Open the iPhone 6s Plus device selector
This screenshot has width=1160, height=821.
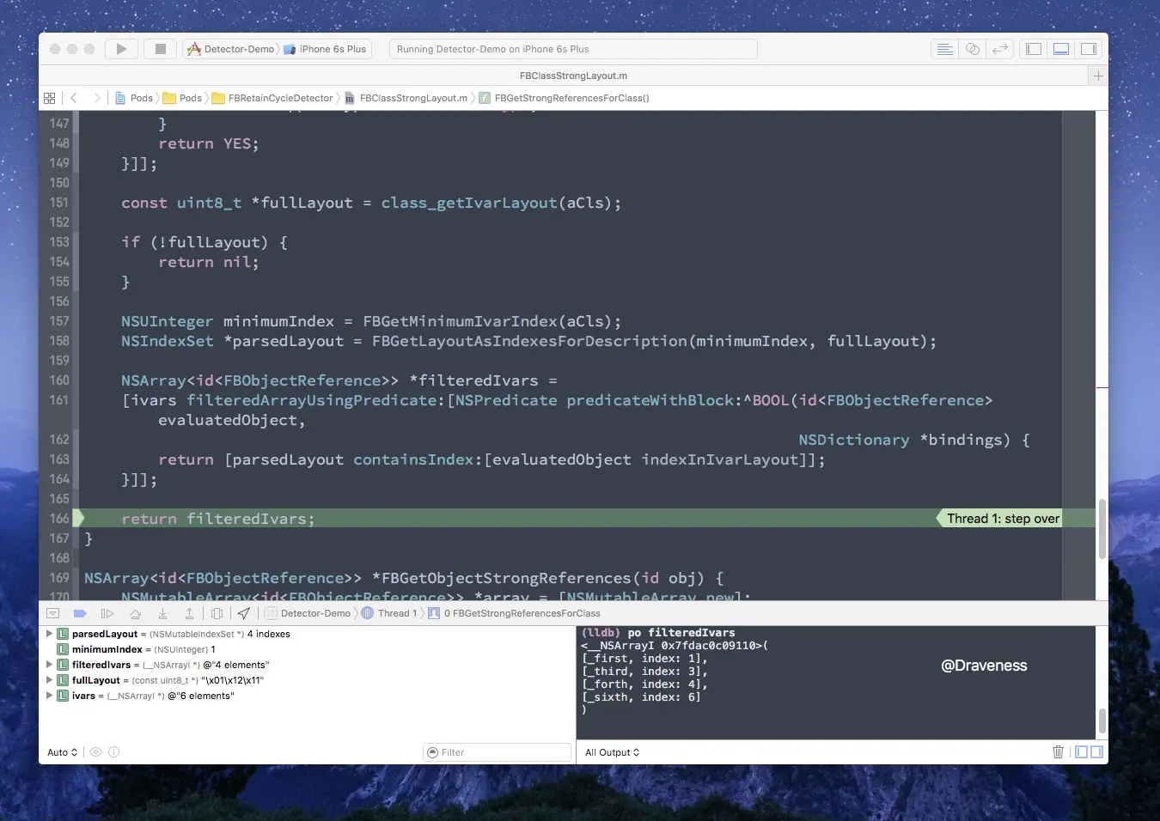(325, 49)
